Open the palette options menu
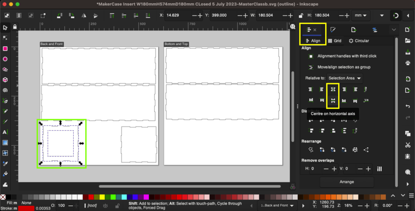 click(411, 195)
